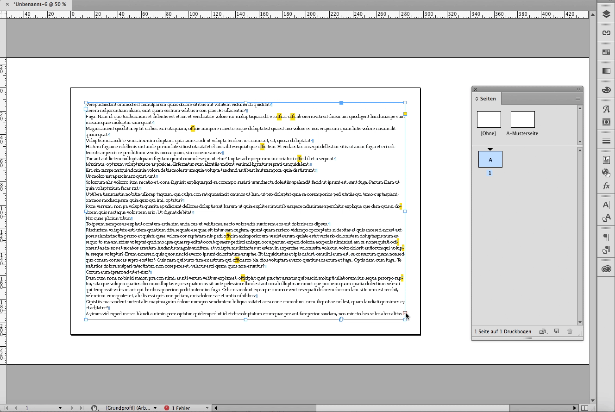615x412 pixels.
Task: Go to previous page button
Action: click(15, 408)
